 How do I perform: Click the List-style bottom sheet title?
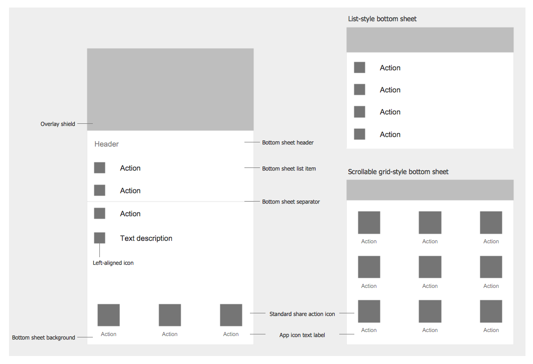382,19
